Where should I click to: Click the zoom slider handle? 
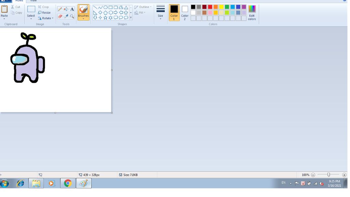(x=328, y=175)
